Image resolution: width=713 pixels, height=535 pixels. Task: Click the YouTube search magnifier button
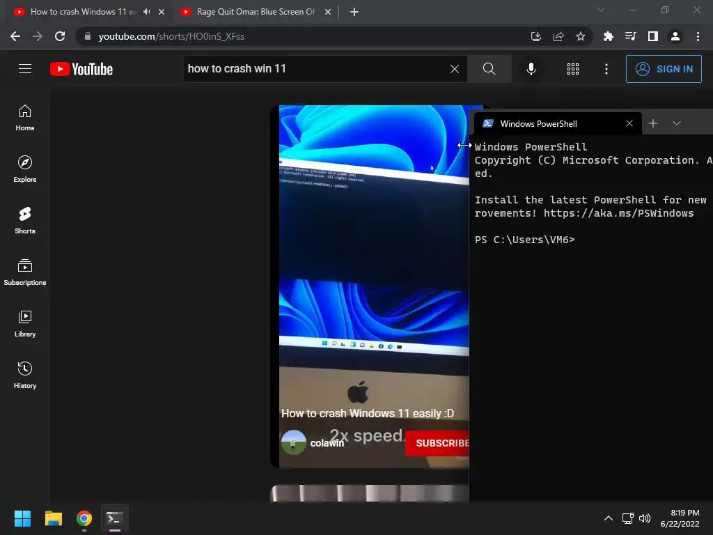(x=489, y=69)
